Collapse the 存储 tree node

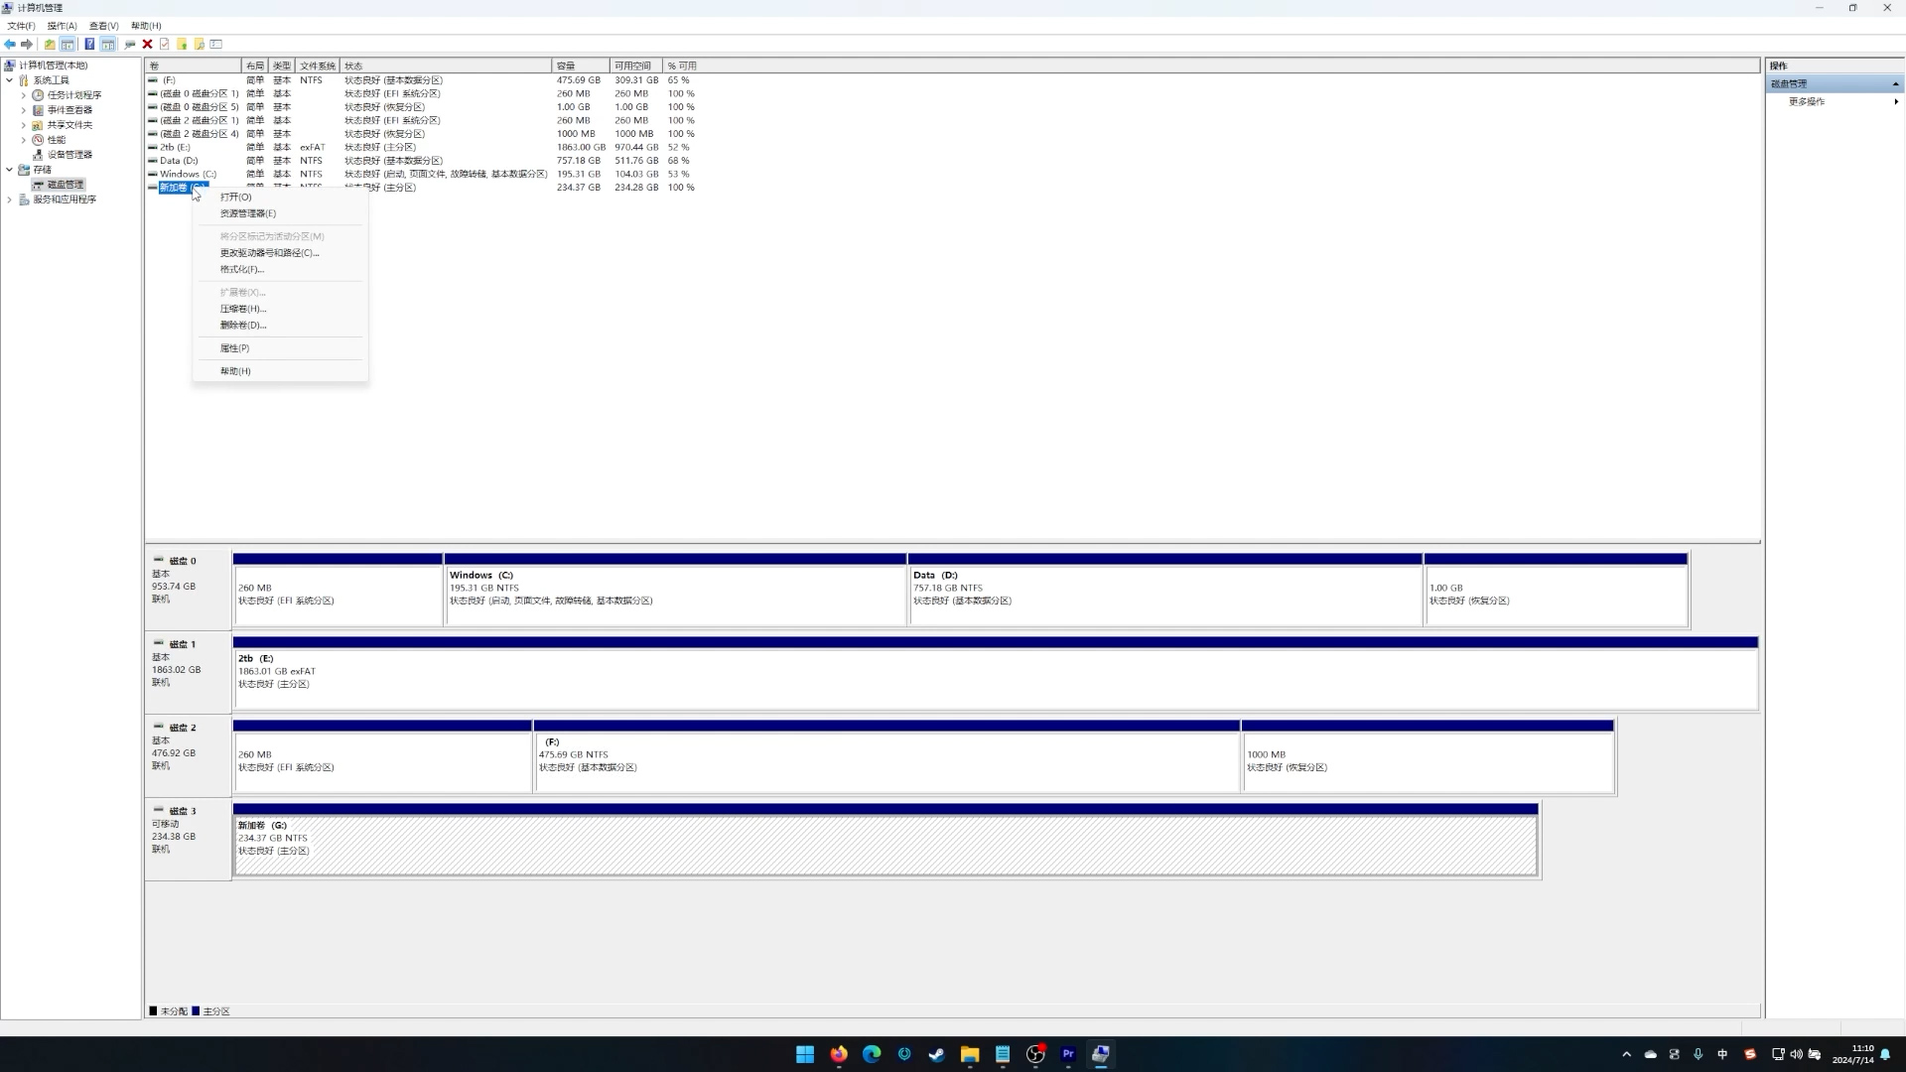click(10, 170)
